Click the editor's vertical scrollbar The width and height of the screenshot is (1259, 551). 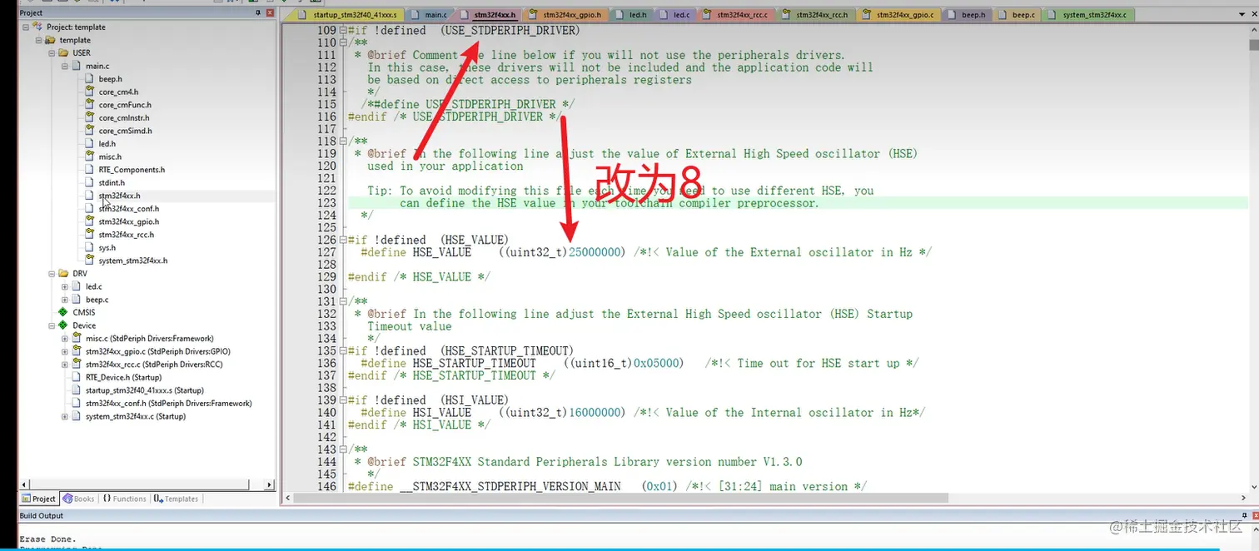[1254, 258]
